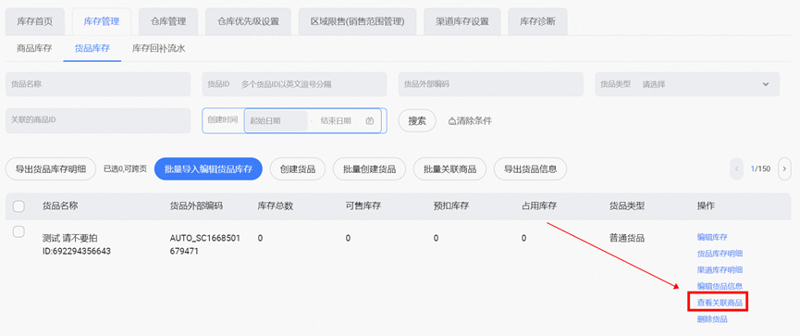The image size is (800, 336).
Task: Select the 库存管理 tab
Action: [x=102, y=21]
